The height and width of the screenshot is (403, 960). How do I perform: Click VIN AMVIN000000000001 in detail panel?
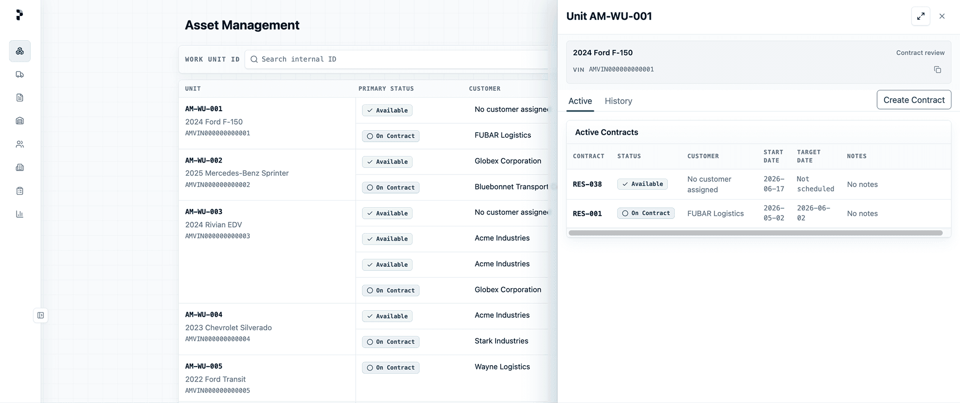(621, 69)
